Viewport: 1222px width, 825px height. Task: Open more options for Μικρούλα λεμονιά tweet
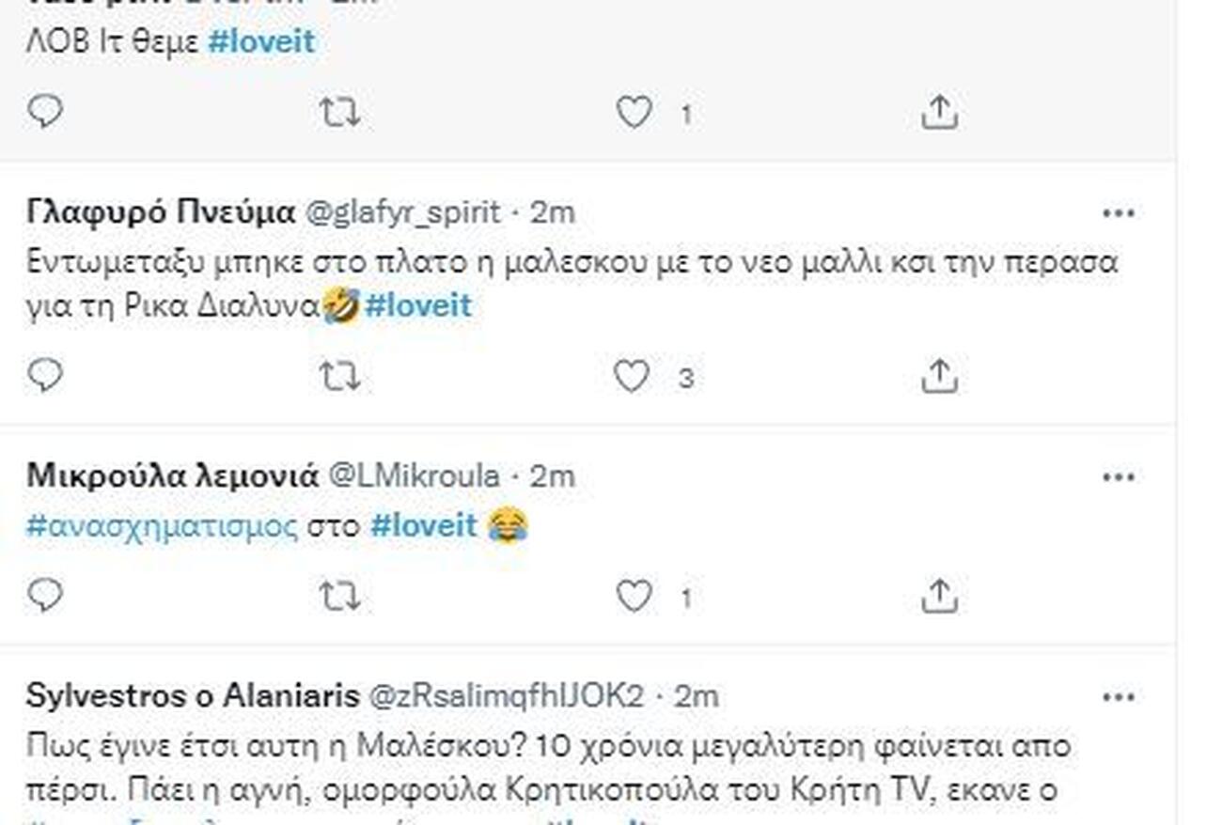[x=1118, y=476]
